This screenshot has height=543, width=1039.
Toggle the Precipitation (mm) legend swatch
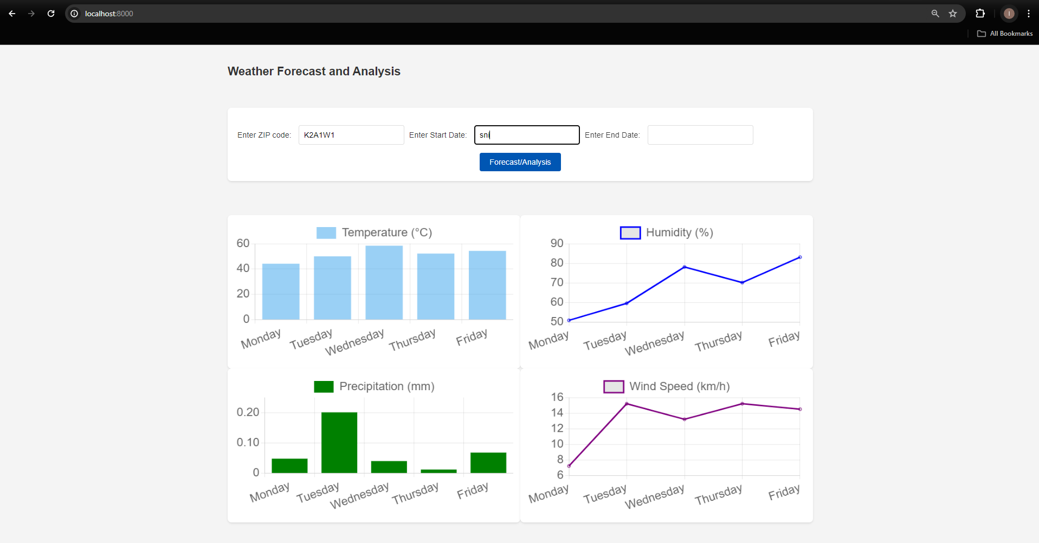(324, 386)
